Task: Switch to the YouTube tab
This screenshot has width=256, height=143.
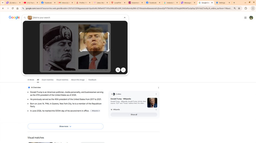Action: 31,3
